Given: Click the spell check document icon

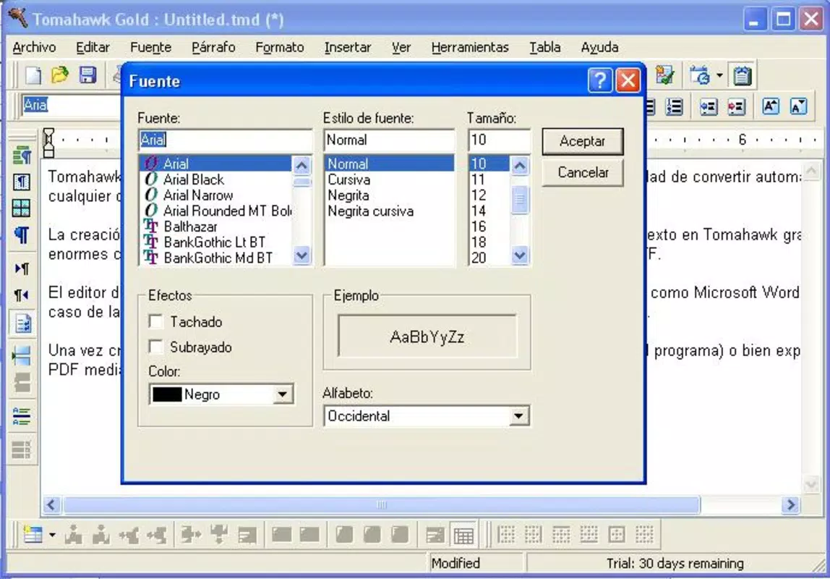Looking at the screenshot, I should [664, 76].
